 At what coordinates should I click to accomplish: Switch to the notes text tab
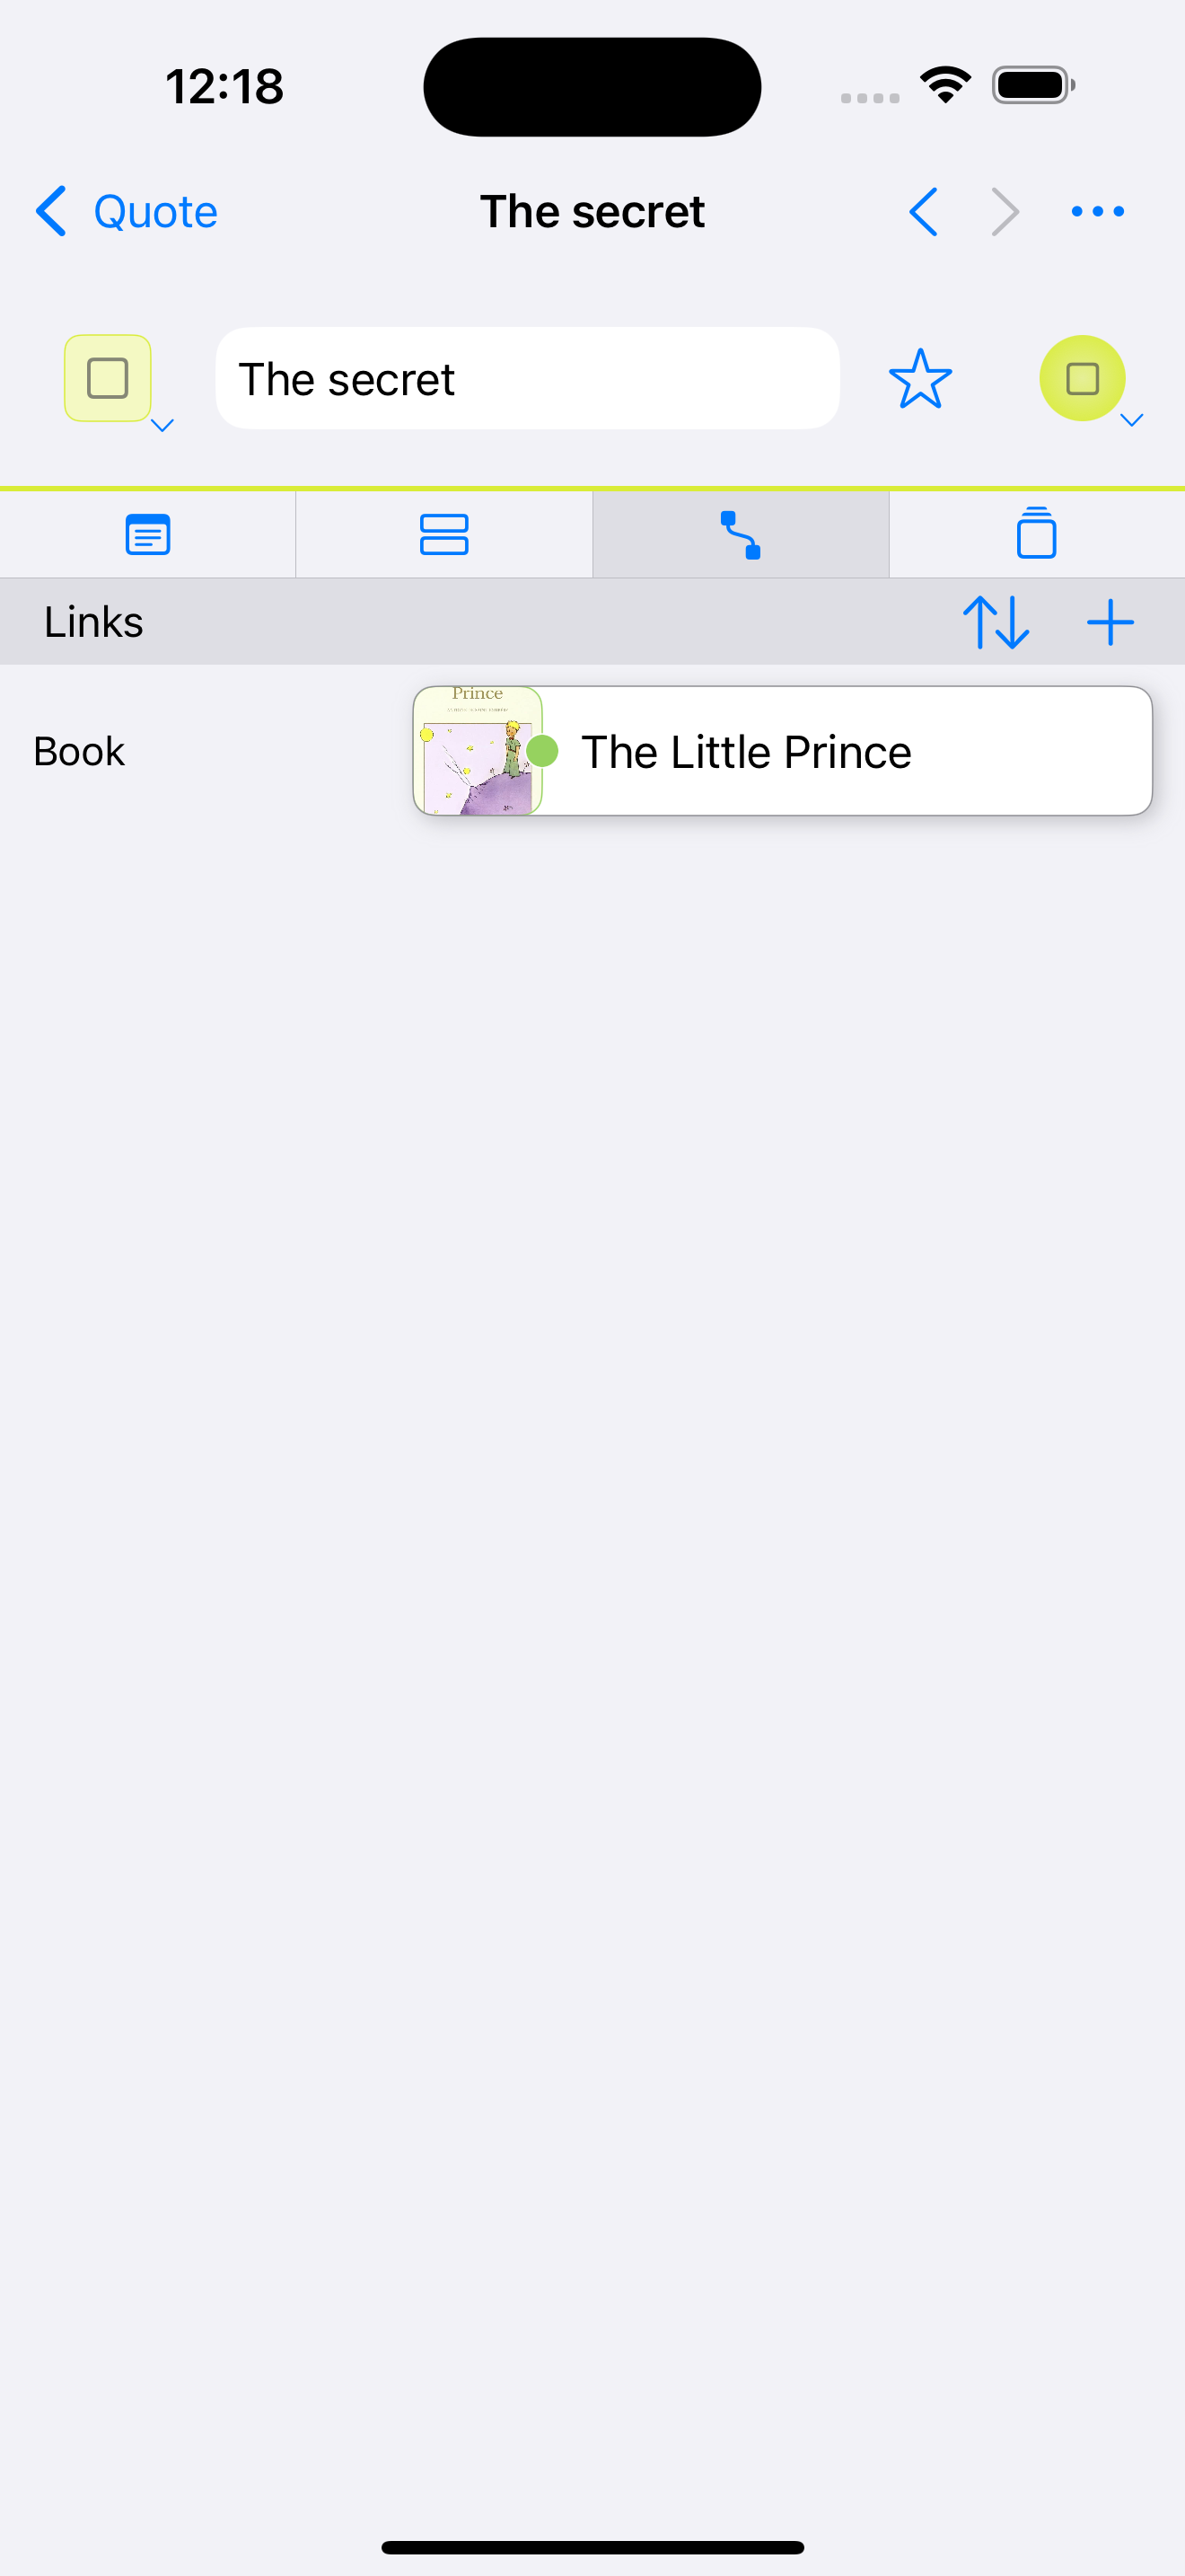(148, 534)
